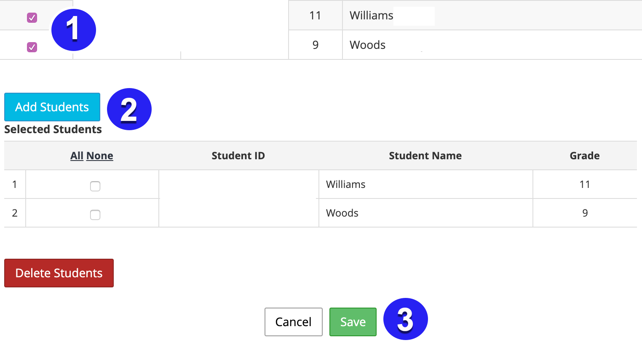Cancel the student selection

(294, 322)
